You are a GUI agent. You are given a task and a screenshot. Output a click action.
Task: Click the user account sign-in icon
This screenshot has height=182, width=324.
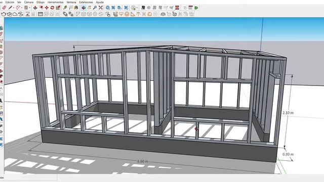(x=134, y=8)
